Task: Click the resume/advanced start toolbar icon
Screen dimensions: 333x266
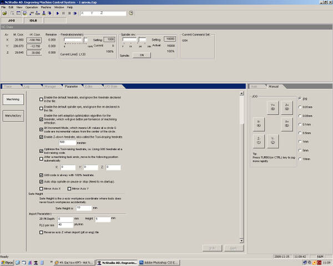Action: pos(75,13)
